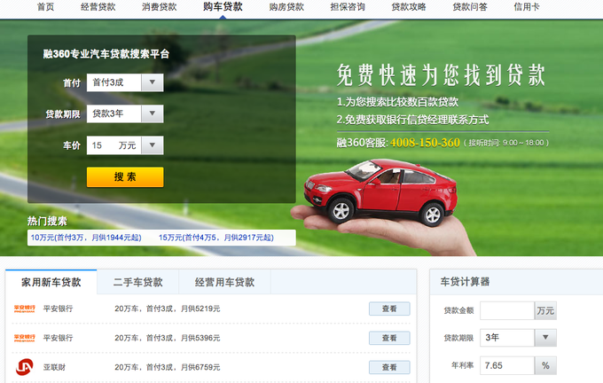Click the 亚联财 lender name
Image resolution: width=603 pixels, height=383 pixels.
click(x=54, y=367)
